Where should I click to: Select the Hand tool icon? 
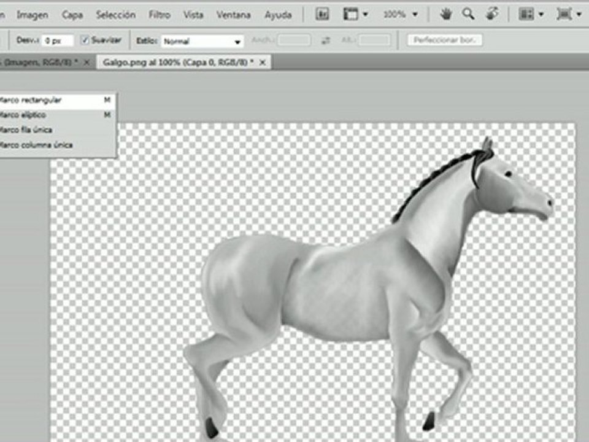click(x=446, y=14)
